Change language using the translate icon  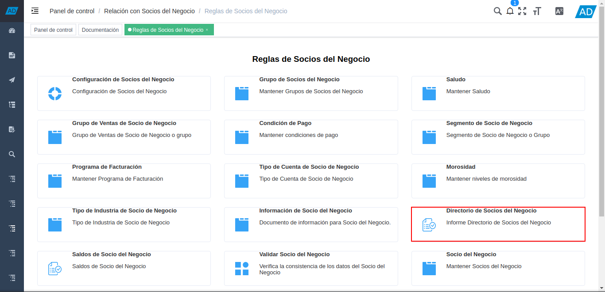[559, 11]
